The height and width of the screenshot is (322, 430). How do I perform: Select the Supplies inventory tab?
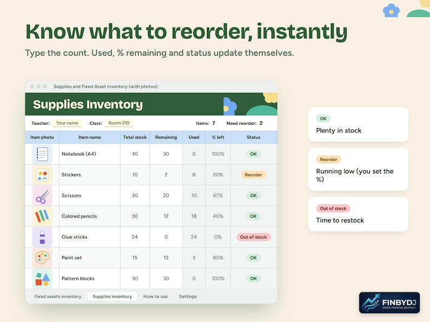tap(112, 297)
